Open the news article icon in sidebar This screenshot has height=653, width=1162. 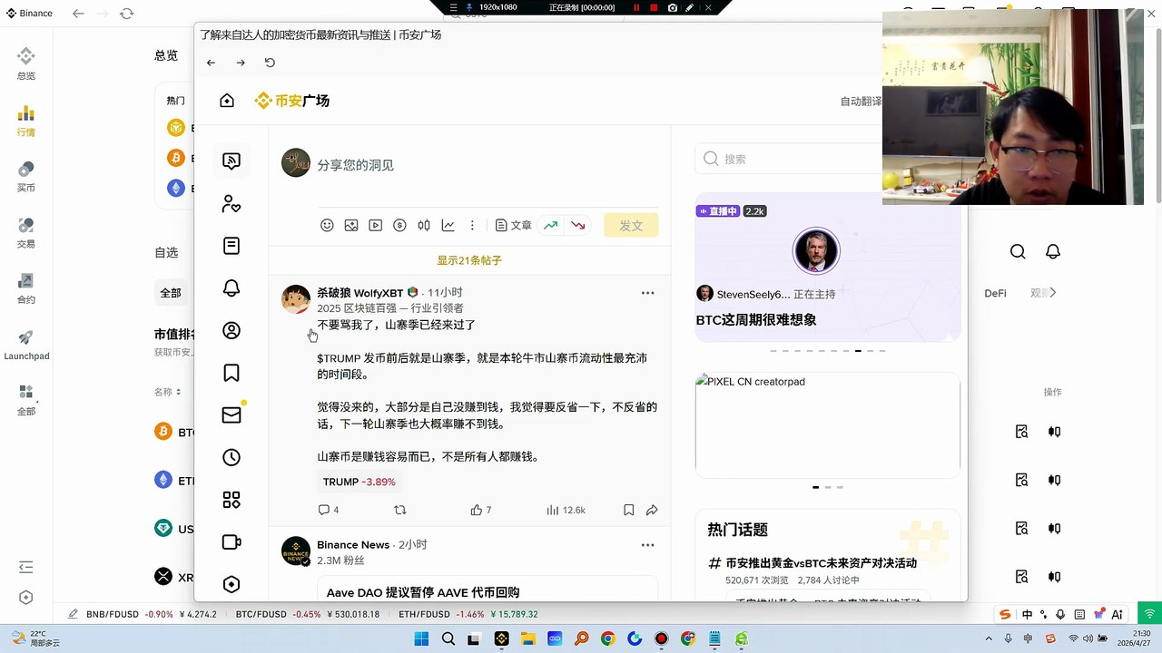[231, 246]
